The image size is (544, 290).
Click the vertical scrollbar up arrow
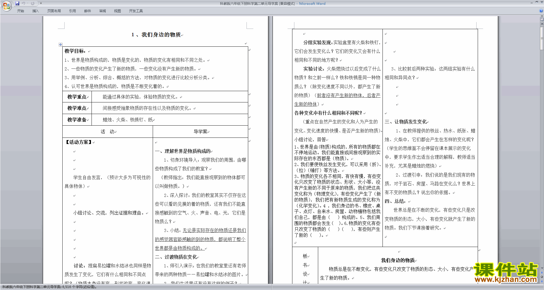tap(542, 24)
